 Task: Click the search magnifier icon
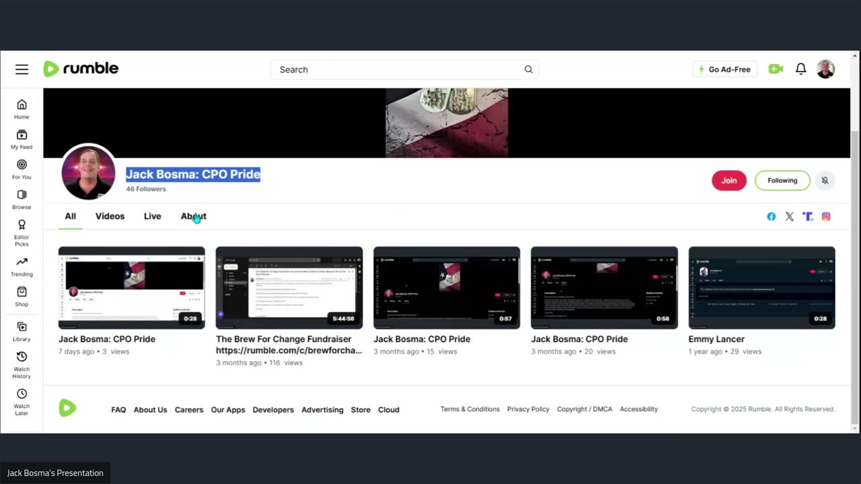529,69
